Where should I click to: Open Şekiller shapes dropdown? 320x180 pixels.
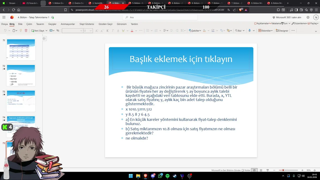[x=195, y=30]
